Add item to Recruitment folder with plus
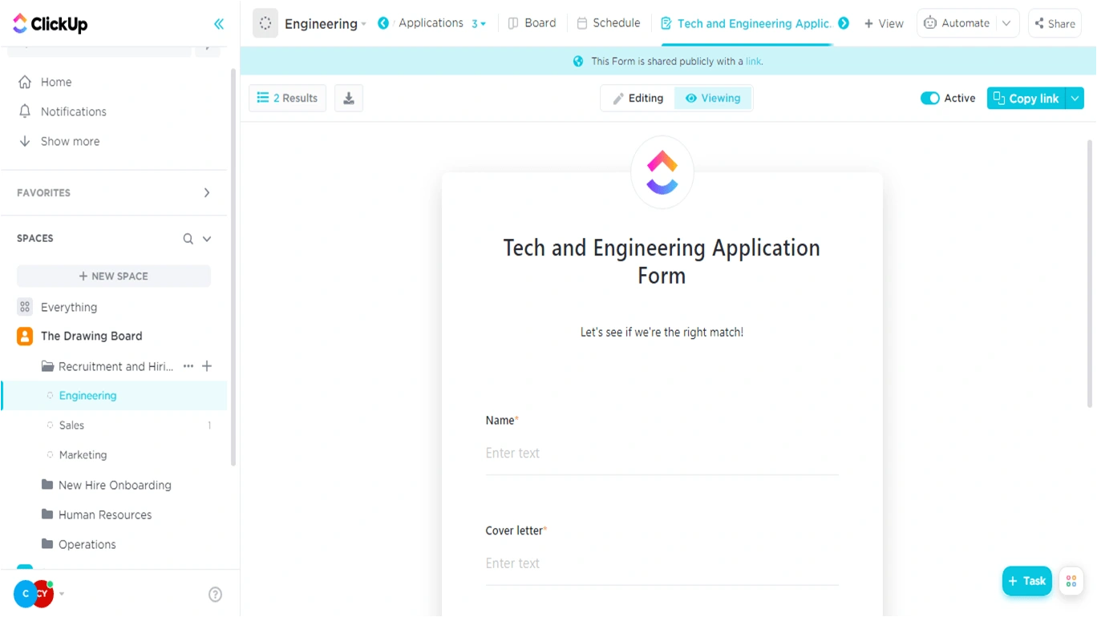The height and width of the screenshot is (617, 1097). pos(207,366)
